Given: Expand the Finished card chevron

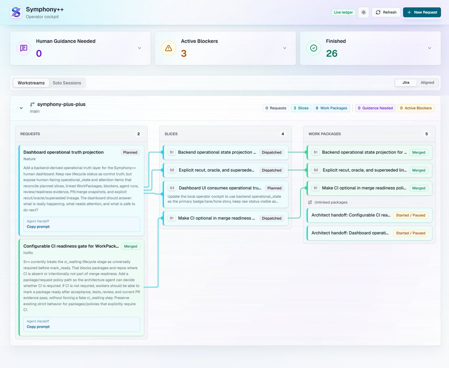Looking at the screenshot, I should click(x=430, y=48).
